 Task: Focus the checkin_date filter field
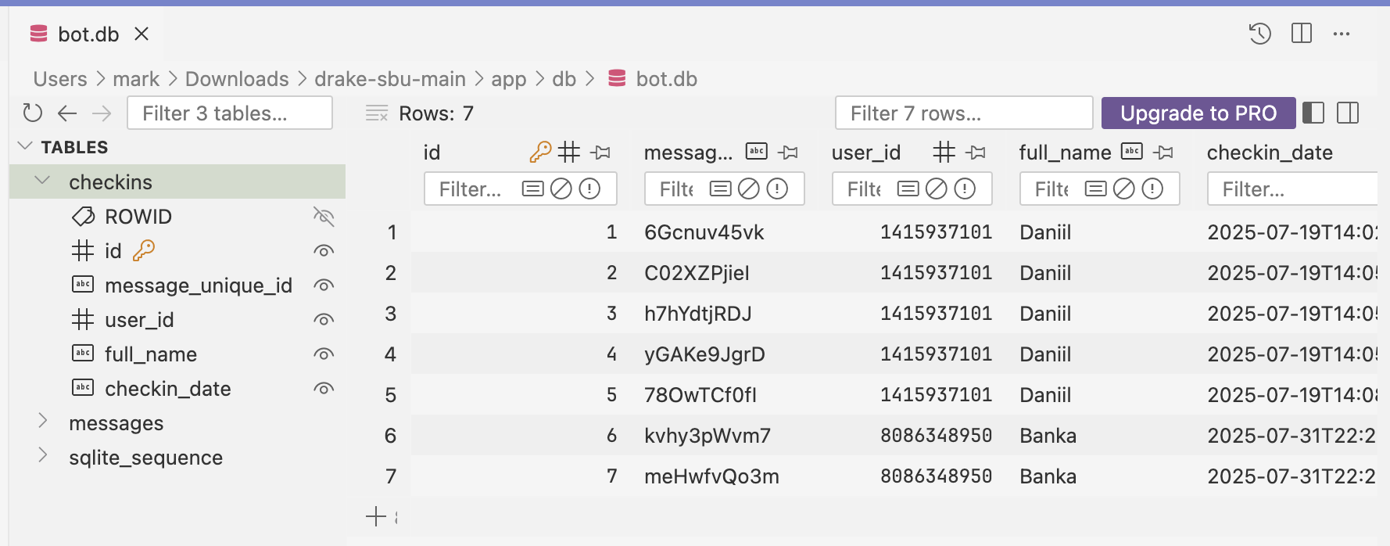pyautogui.click(x=1292, y=189)
